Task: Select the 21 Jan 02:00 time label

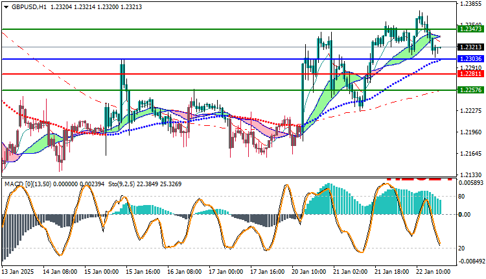Action: point(350,272)
